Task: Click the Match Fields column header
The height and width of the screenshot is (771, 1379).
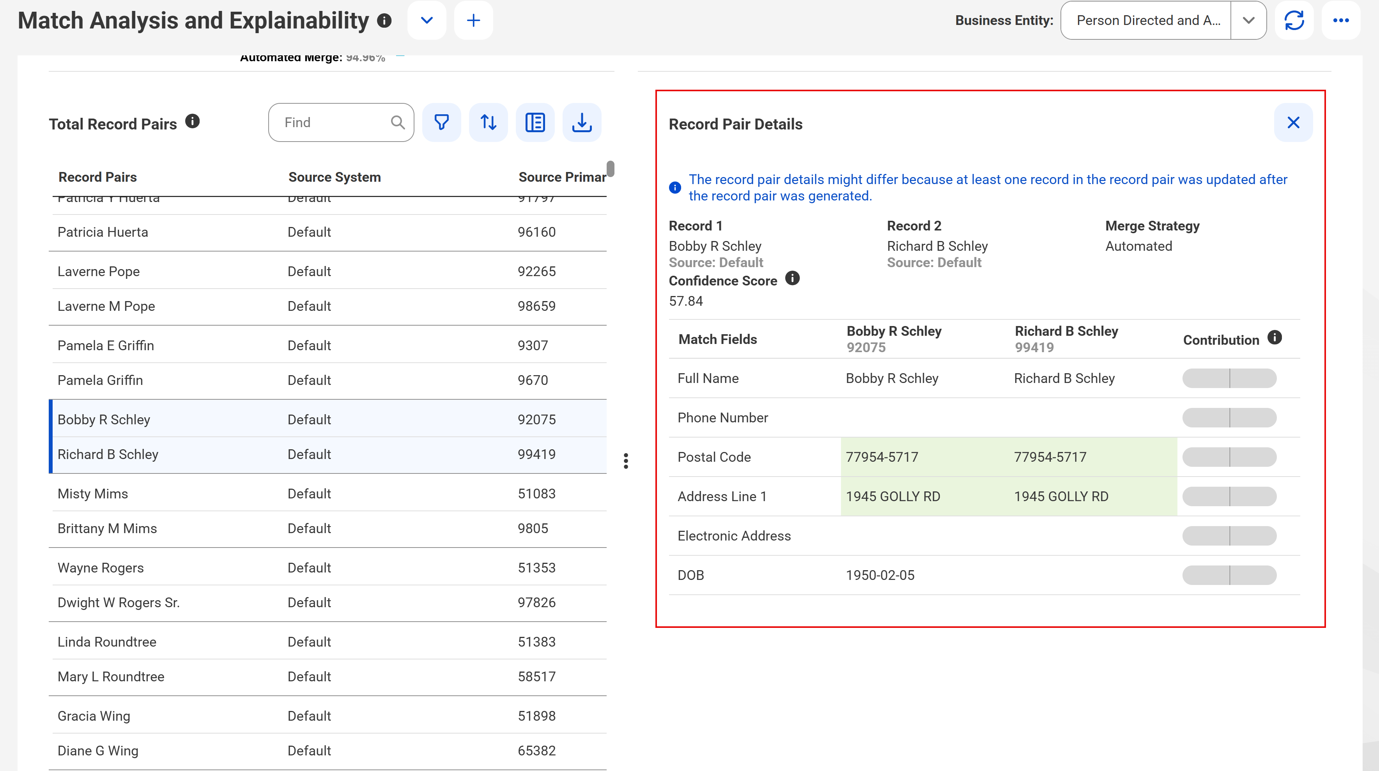Action: tap(717, 339)
